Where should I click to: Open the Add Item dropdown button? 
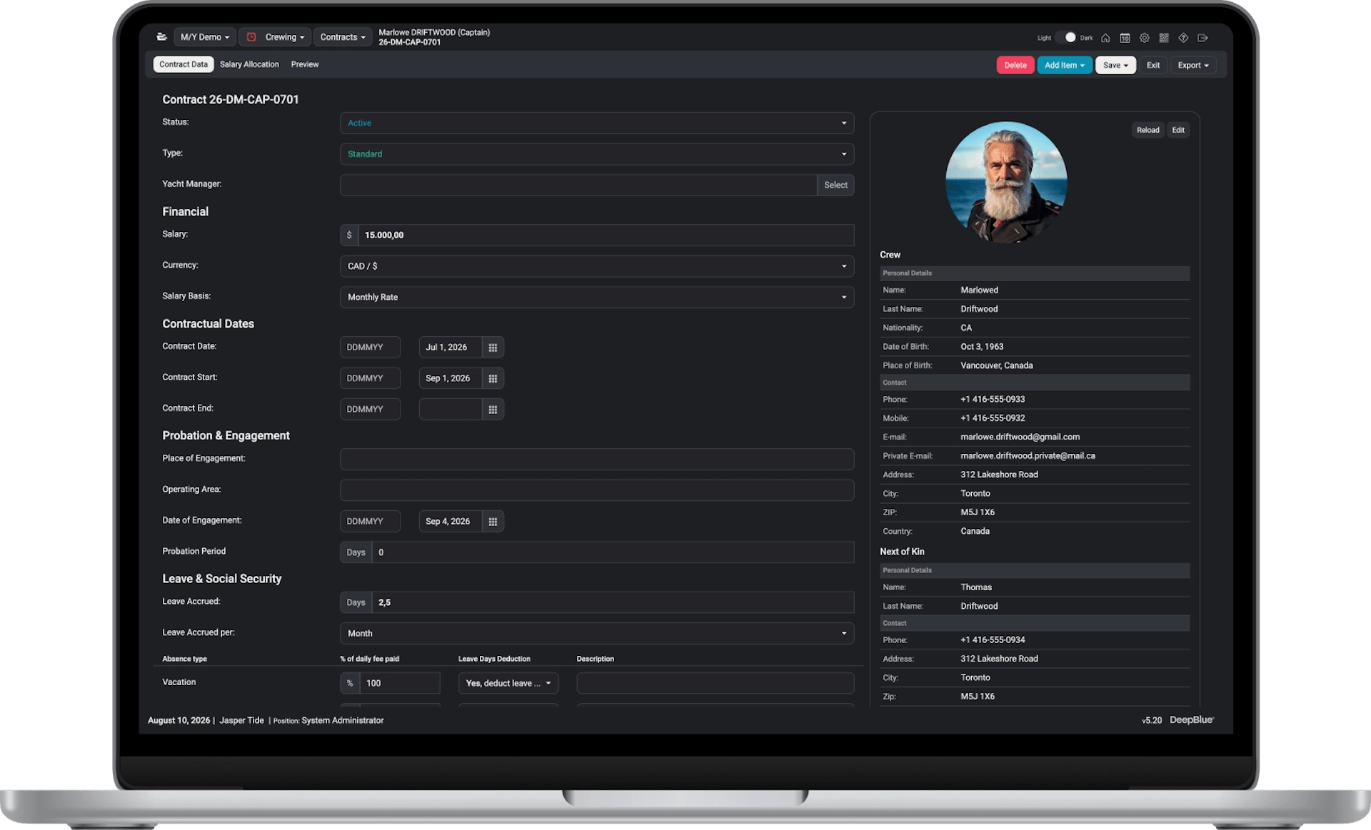click(x=1064, y=65)
